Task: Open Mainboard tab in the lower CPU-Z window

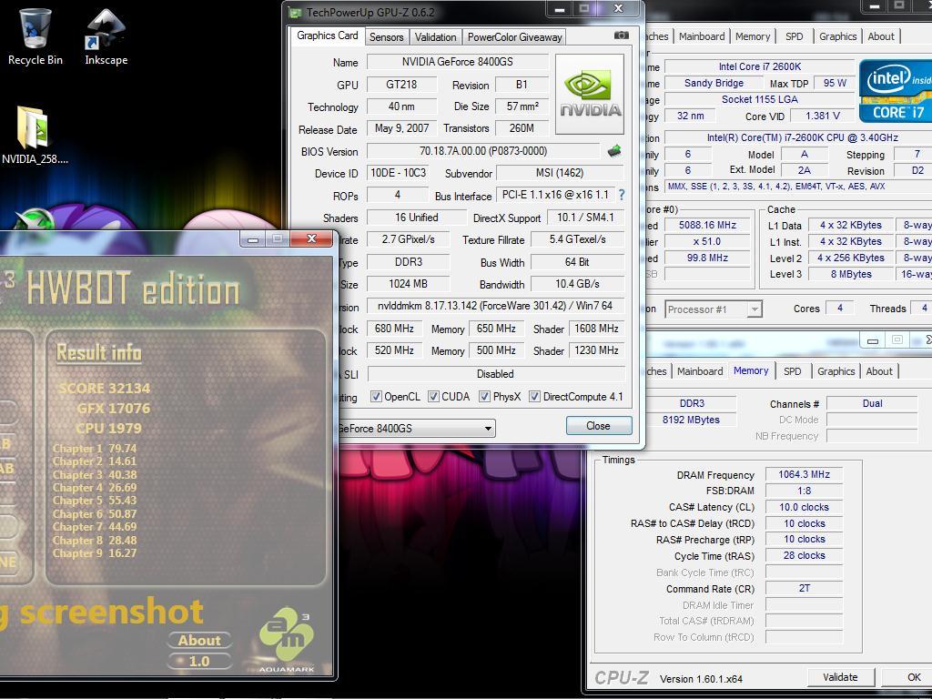Action: (x=700, y=371)
